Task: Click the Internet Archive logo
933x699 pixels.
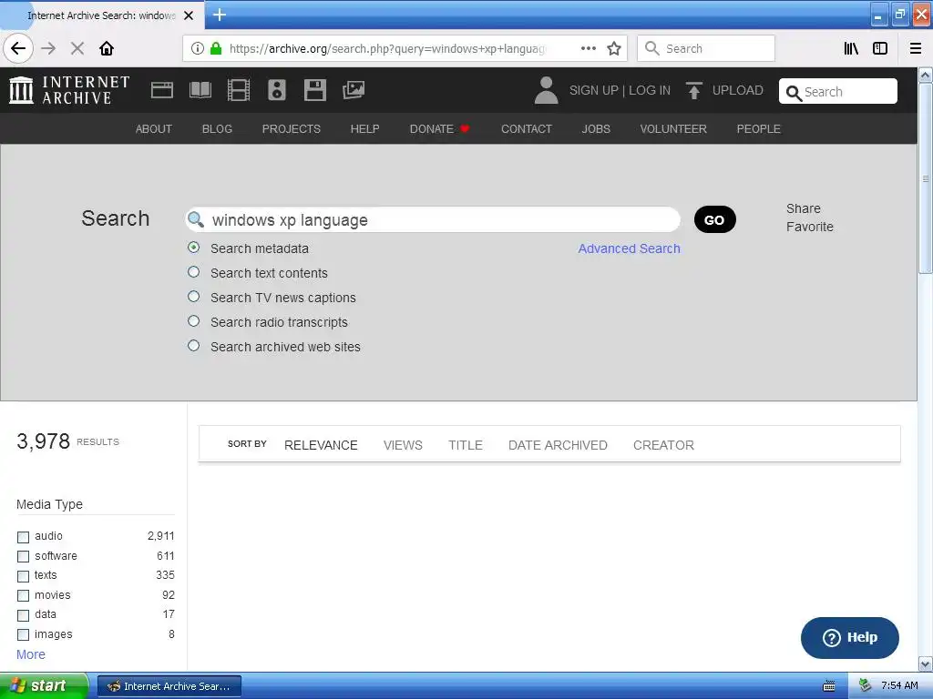Action: 69,90
